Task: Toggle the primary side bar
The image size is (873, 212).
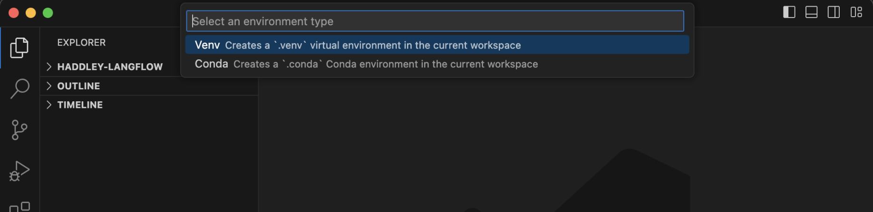Action: pyautogui.click(x=789, y=12)
